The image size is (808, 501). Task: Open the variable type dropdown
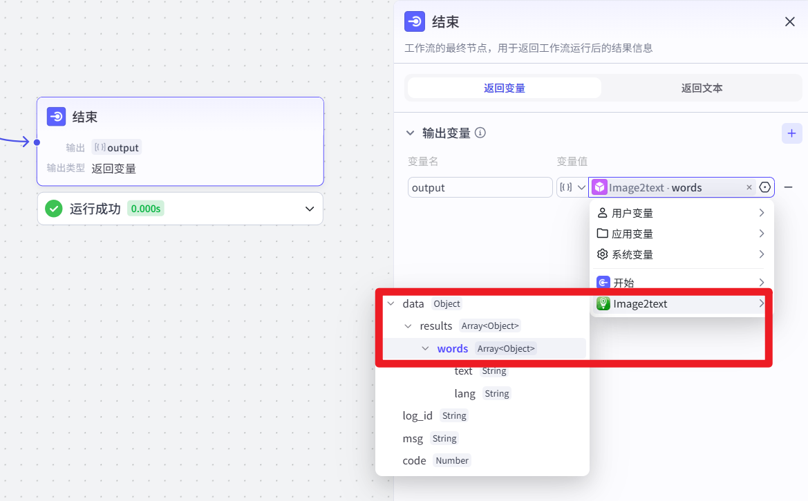click(x=572, y=187)
